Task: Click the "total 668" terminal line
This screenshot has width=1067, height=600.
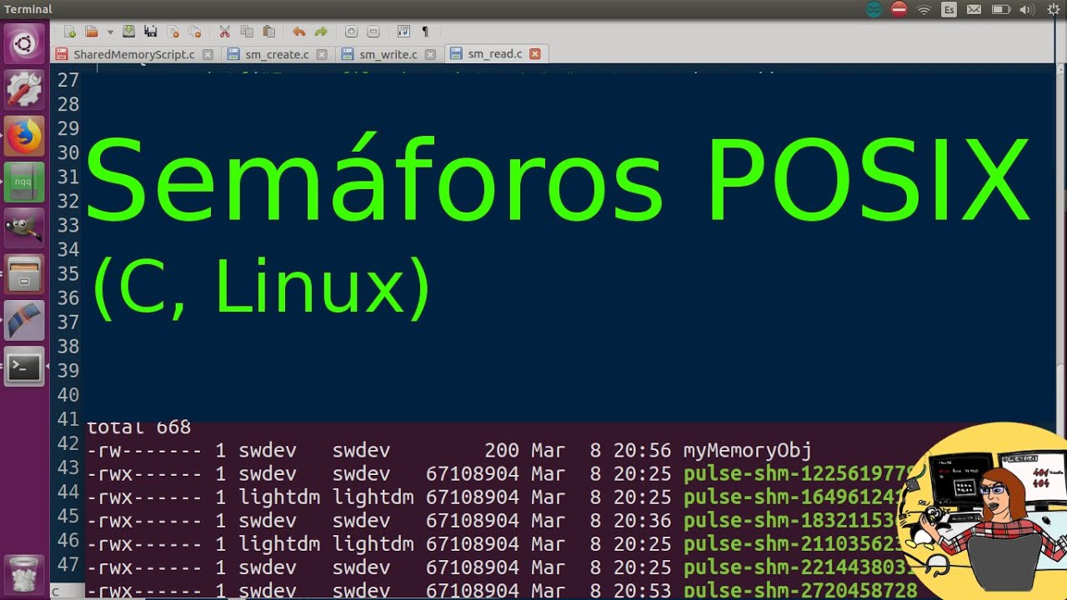Action: point(138,427)
